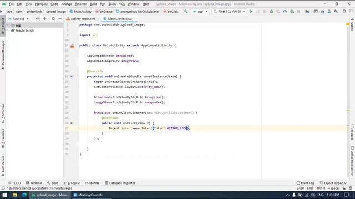Image resolution: width=355 pixels, height=199 pixels.
Task: Open the VCS menu
Action: click(122, 4)
